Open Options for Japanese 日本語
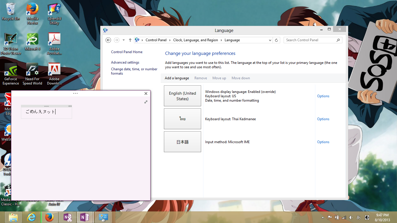This screenshot has height=223, width=397. pos(323,142)
